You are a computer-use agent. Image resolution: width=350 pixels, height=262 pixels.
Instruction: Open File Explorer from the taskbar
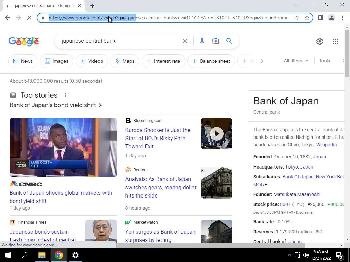pyautogui.click(x=42, y=255)
